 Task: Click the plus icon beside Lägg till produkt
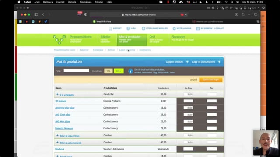(187, 62)
